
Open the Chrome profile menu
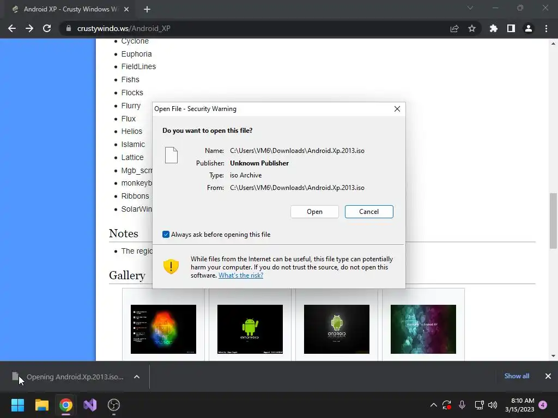529,28
